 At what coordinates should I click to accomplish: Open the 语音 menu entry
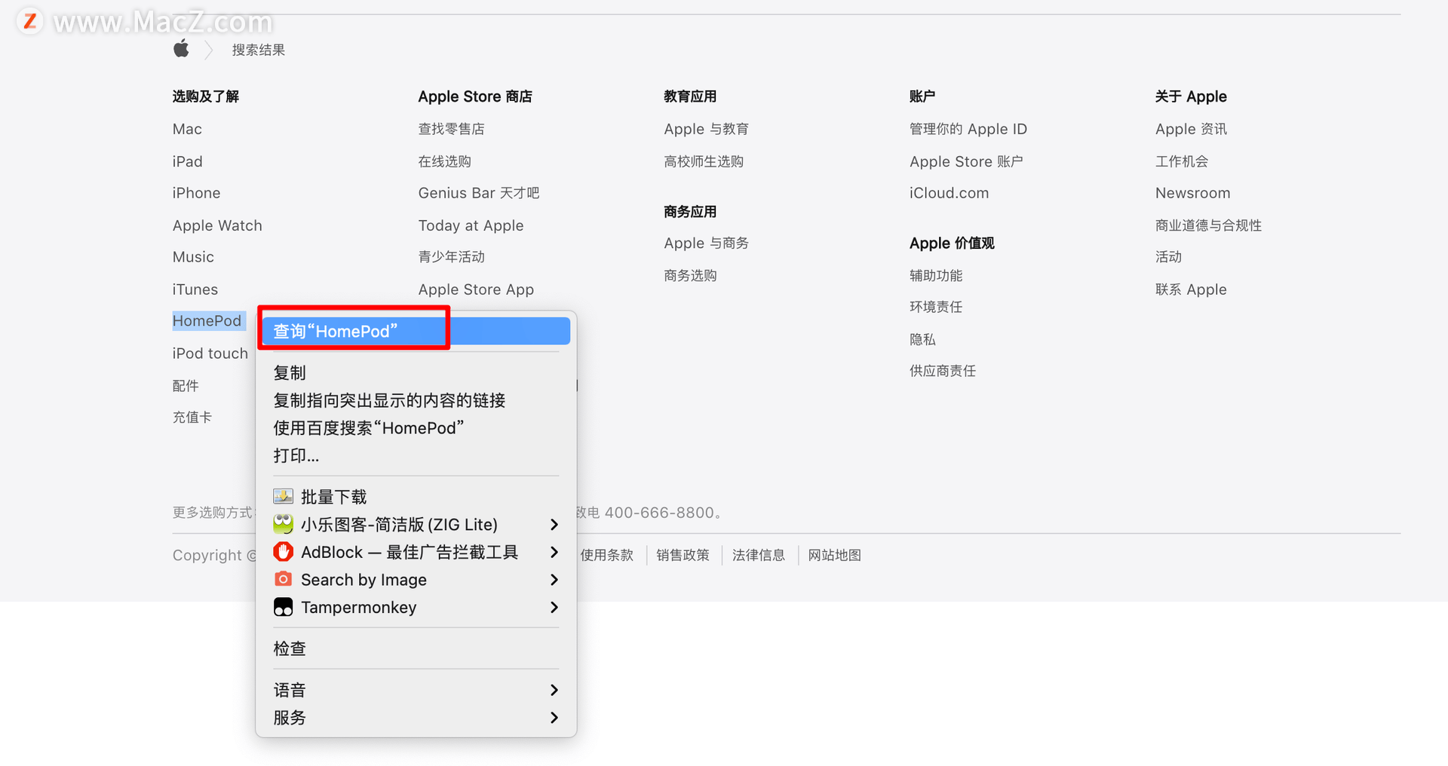click(x=416, y=690)
